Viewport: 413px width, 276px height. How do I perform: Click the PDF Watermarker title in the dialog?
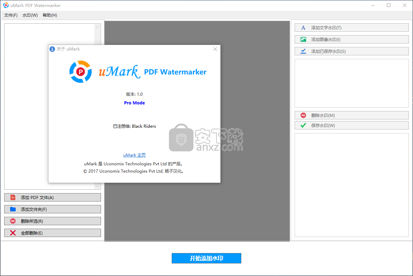pyautogui.click(x=175, y=72)
